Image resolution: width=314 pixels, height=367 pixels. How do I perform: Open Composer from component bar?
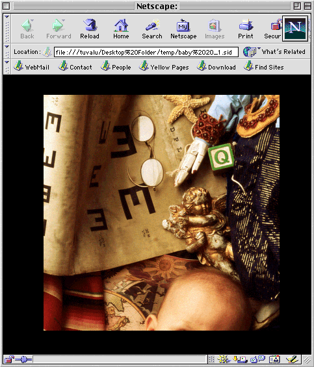point(292,359)
